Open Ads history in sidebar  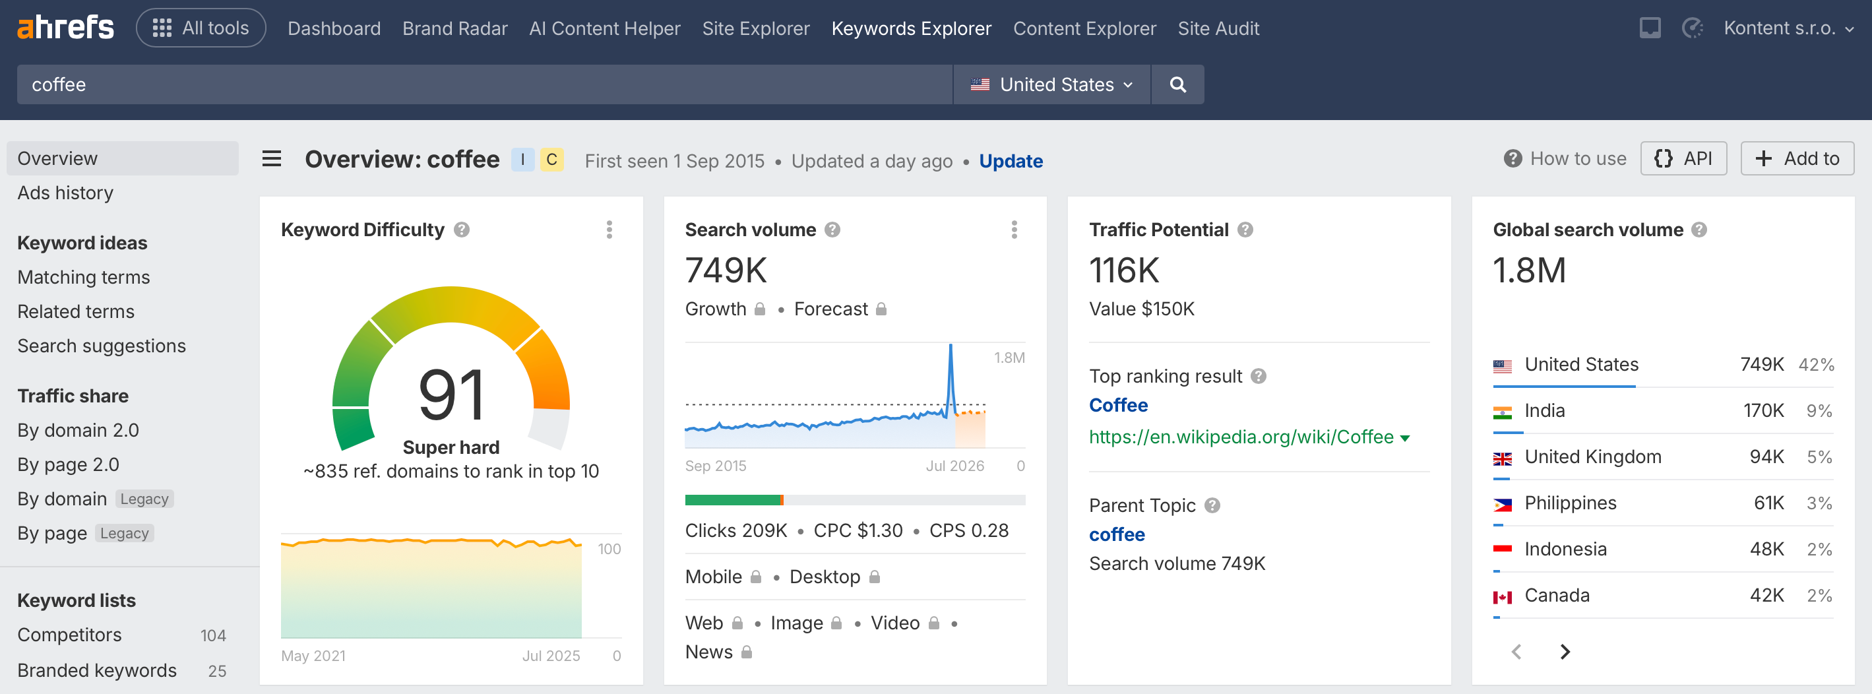click(65, 193)
